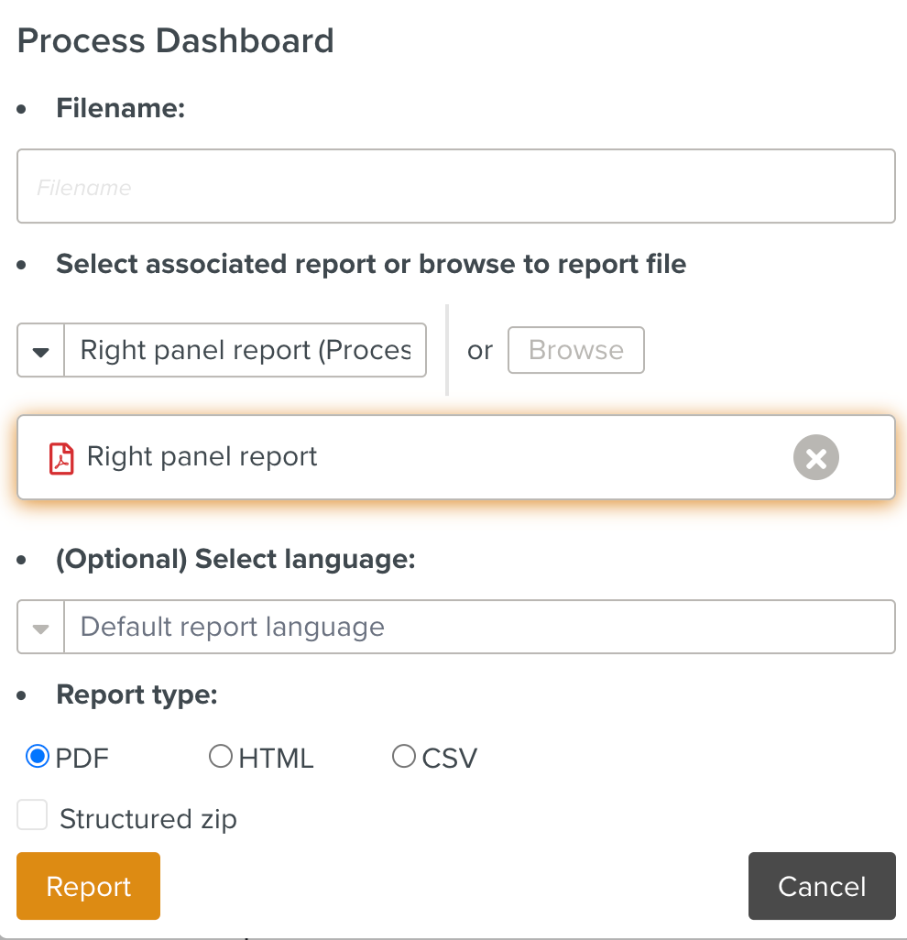The width and height of the screenshot is (907, 940).
Task: Click the Process Dashboard title
Action: click(x=176, y=41)
